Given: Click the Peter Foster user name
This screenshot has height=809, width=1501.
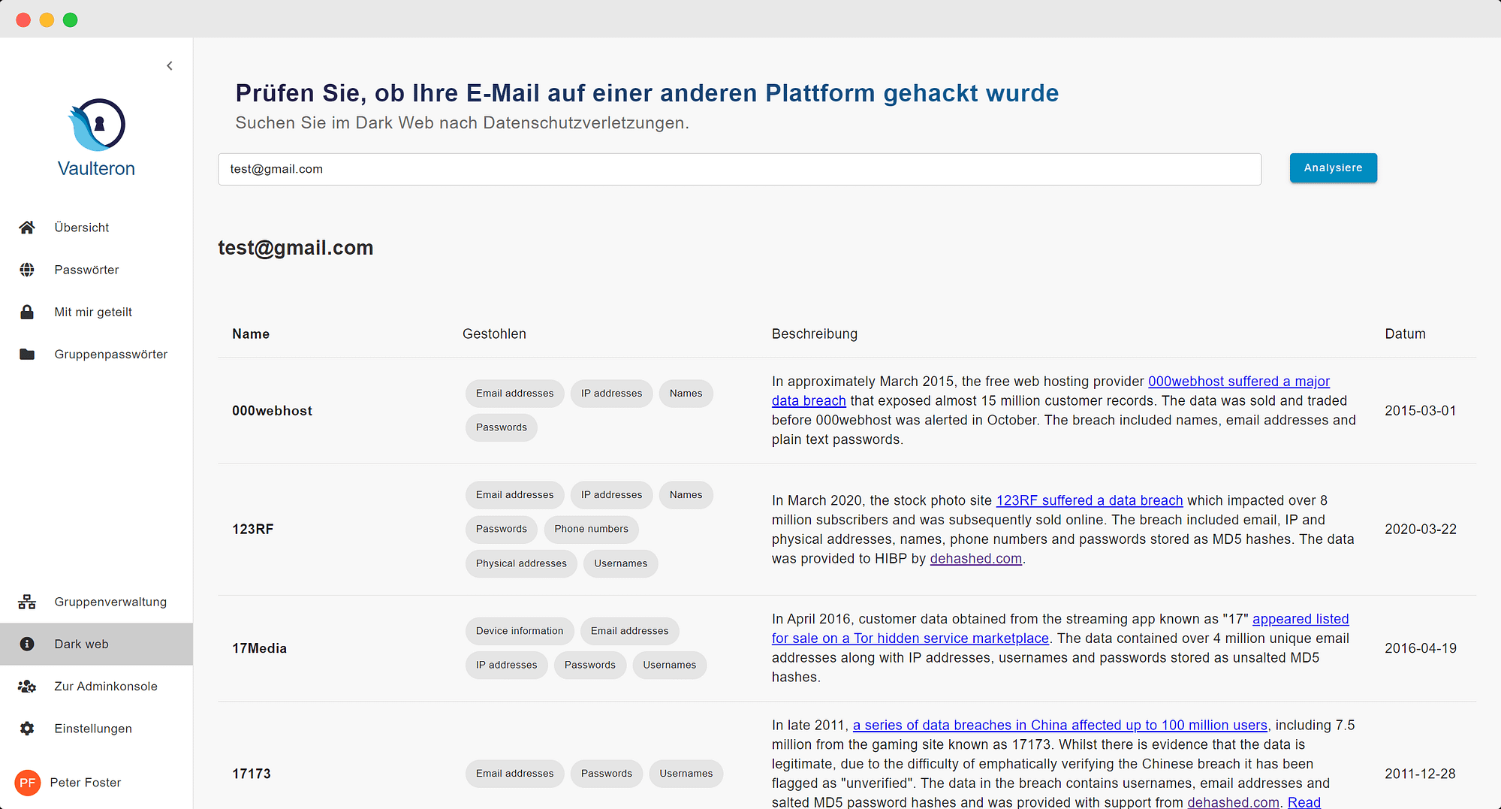Looking at the screenshot, I should (86, 783).
